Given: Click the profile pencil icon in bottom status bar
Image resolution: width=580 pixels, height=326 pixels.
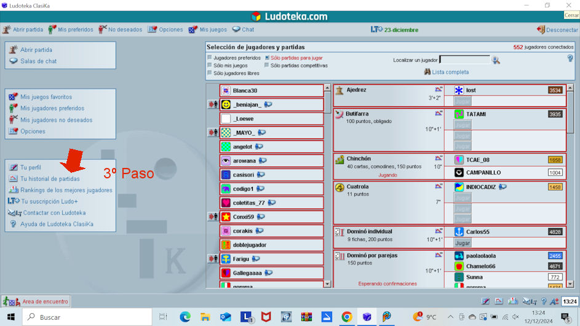Looking at the screenshot, I should click(x=486, y=301).
